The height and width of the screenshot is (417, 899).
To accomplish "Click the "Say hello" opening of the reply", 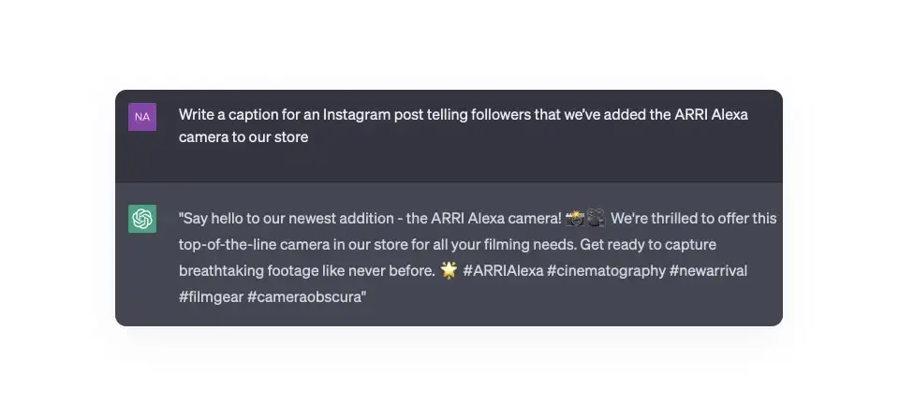I will click(214, 219).
